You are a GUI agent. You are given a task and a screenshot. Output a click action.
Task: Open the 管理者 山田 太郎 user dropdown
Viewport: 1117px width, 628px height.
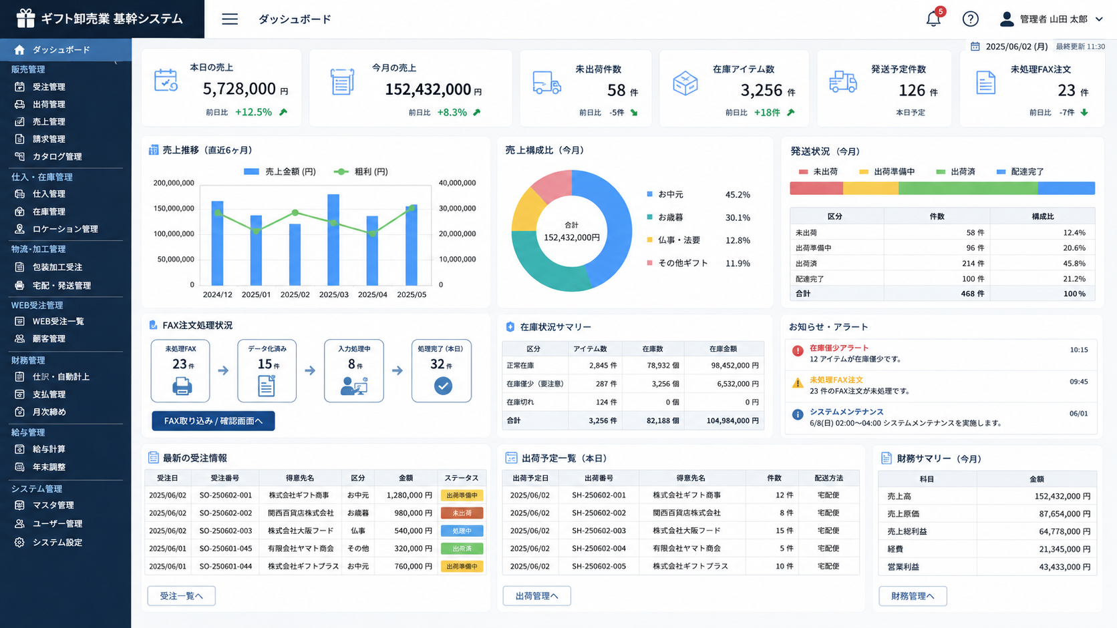(1051, 19)
